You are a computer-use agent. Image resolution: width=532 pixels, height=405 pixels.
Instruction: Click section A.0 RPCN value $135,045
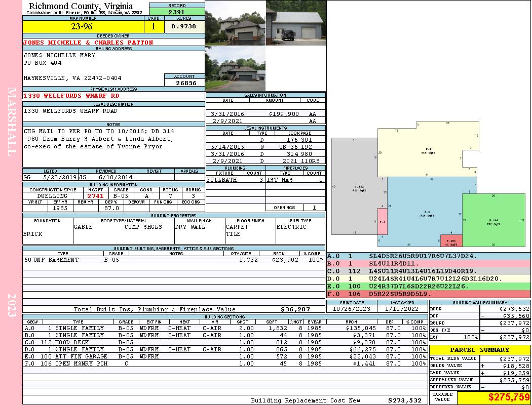tap(360, 328)
